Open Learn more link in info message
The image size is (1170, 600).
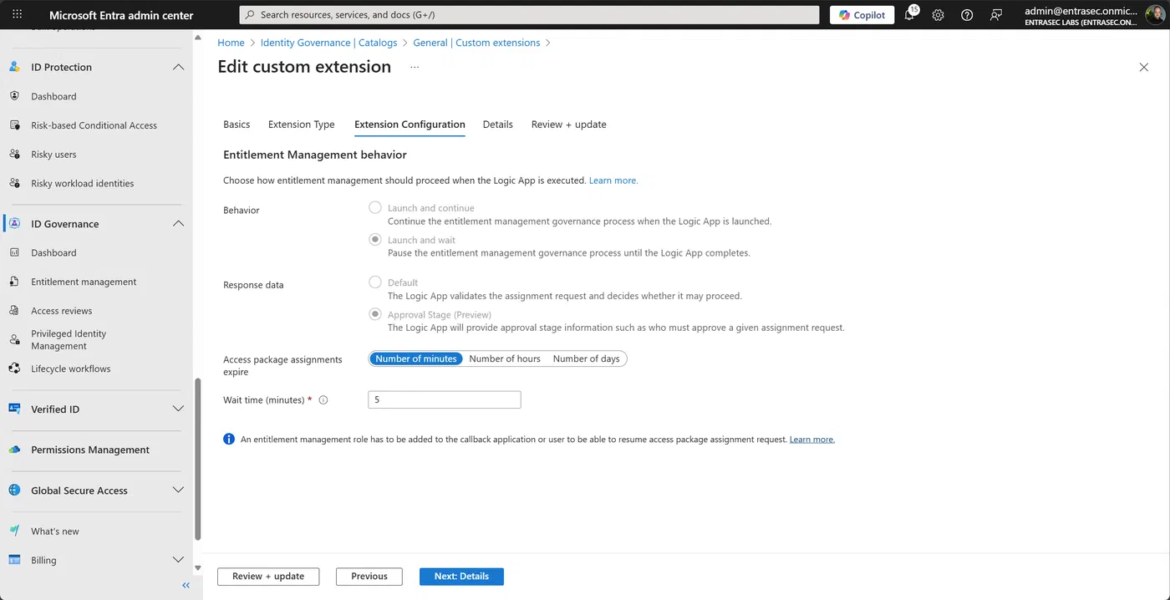812,440
